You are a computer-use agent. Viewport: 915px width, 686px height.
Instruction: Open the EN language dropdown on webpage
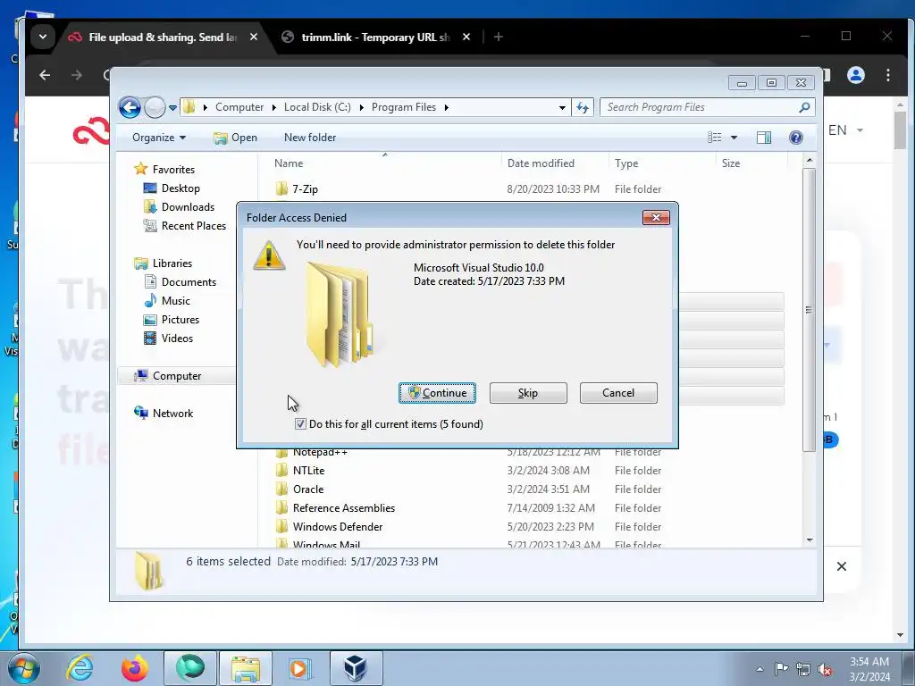point(845,130)
